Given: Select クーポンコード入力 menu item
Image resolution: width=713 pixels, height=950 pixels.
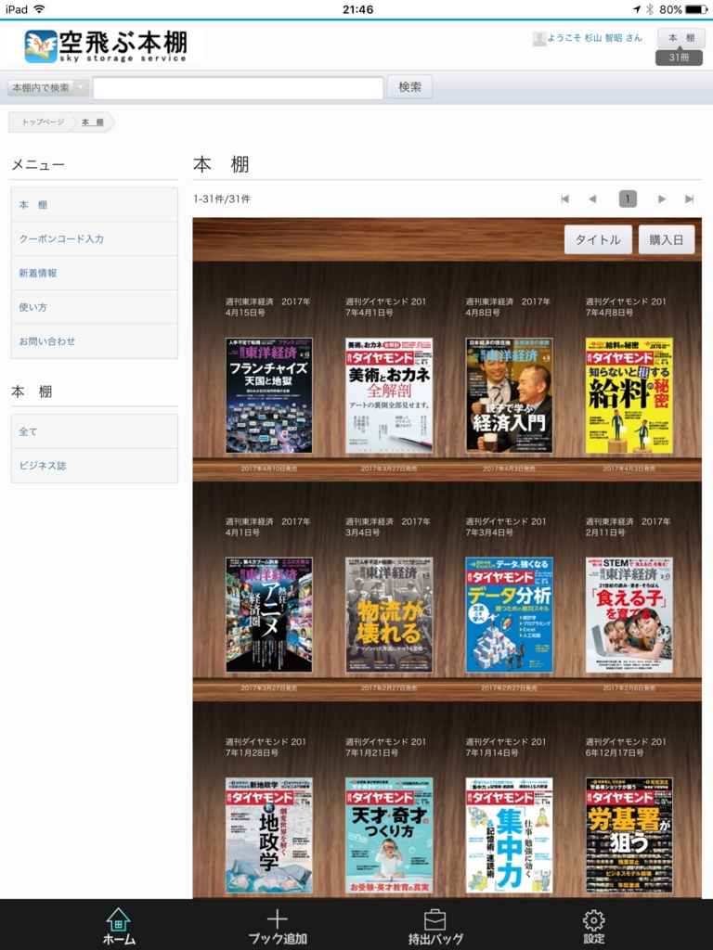Looking at the screenshot, I should pos(94,238).
